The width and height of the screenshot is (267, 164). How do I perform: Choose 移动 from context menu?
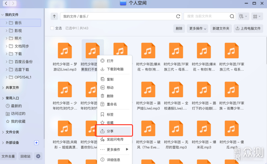click(114, 88)
